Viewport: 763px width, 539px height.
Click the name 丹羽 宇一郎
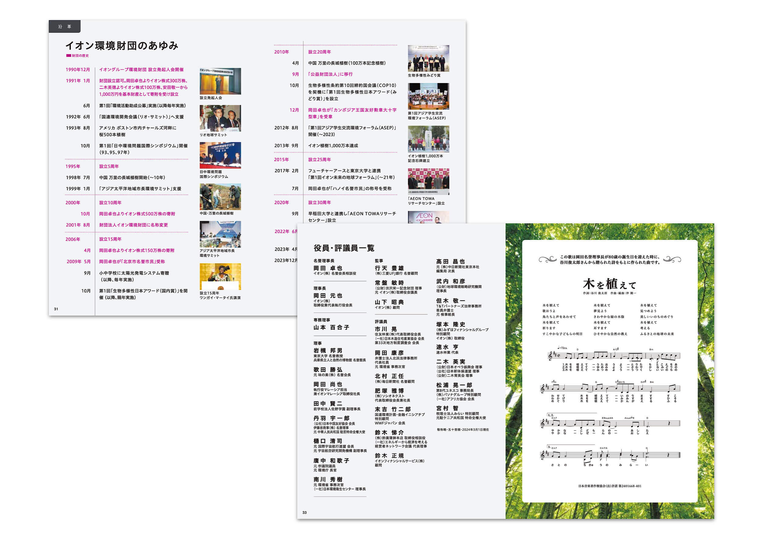[331, 418]
